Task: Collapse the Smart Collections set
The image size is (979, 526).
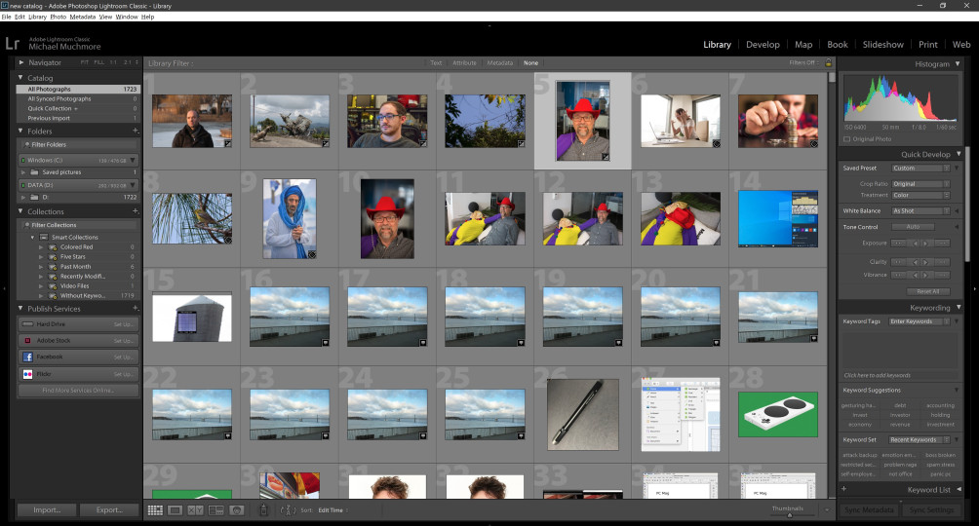Action: 32,237
